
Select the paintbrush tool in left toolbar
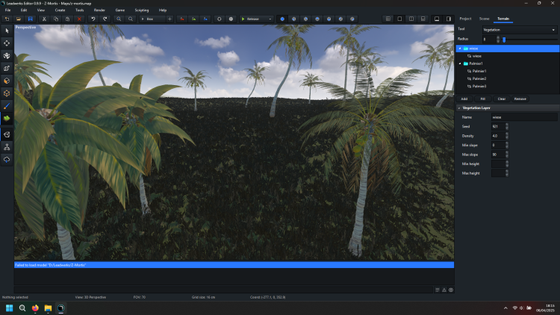click(7, 106)
